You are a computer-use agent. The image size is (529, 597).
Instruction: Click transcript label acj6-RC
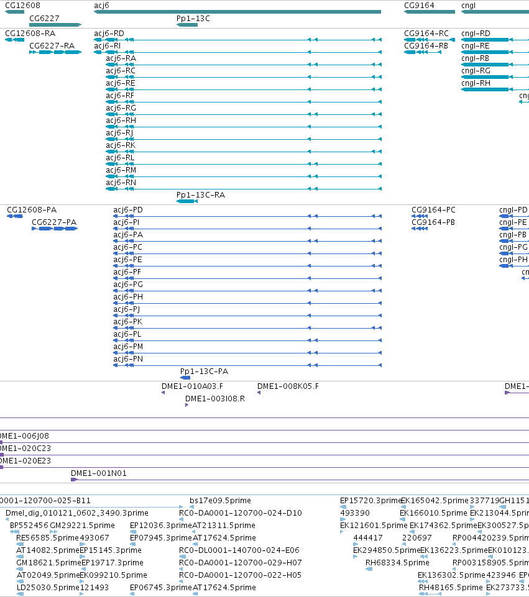tap(121, 71)
